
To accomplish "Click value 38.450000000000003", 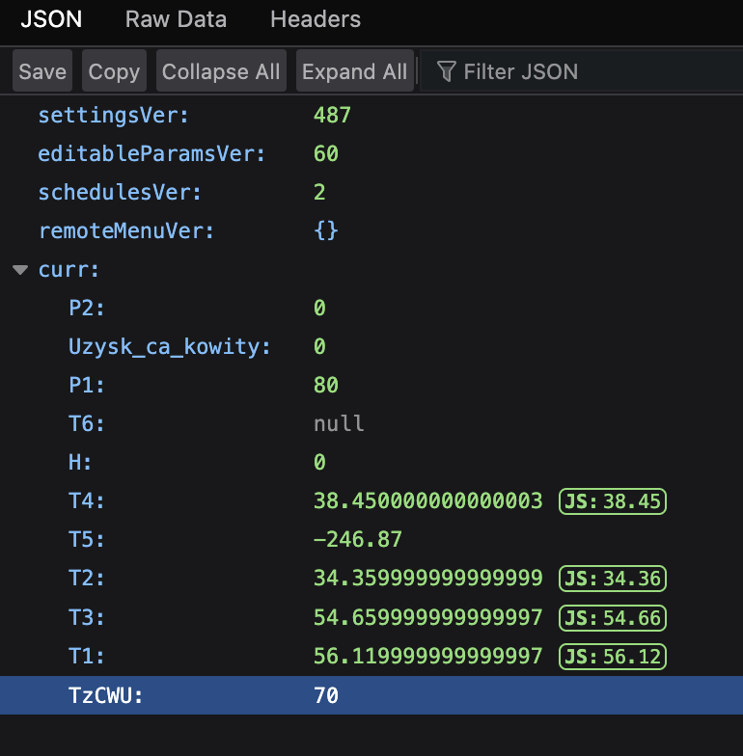I will 428,501.
